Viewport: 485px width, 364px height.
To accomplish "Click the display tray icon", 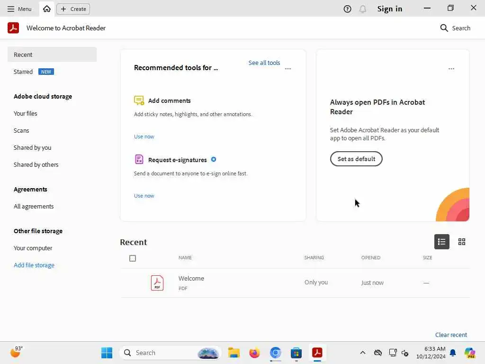I will (x=393, y=353).
